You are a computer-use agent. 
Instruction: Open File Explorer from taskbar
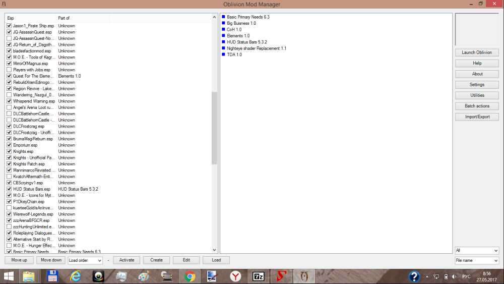click(29, 276)
